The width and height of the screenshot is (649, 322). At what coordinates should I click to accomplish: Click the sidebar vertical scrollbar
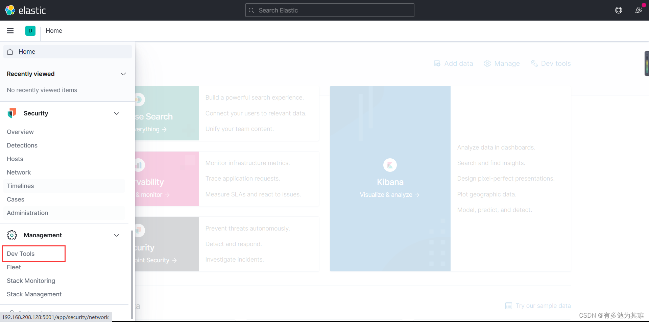pos(131,274)
